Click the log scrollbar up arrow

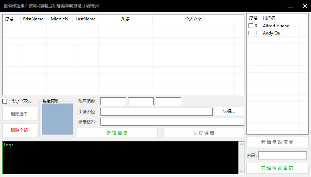point(241,144)
